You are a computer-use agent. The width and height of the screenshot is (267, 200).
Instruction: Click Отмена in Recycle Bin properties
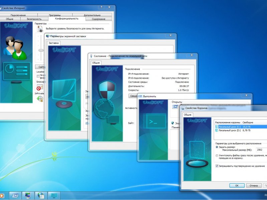(254, 186)
